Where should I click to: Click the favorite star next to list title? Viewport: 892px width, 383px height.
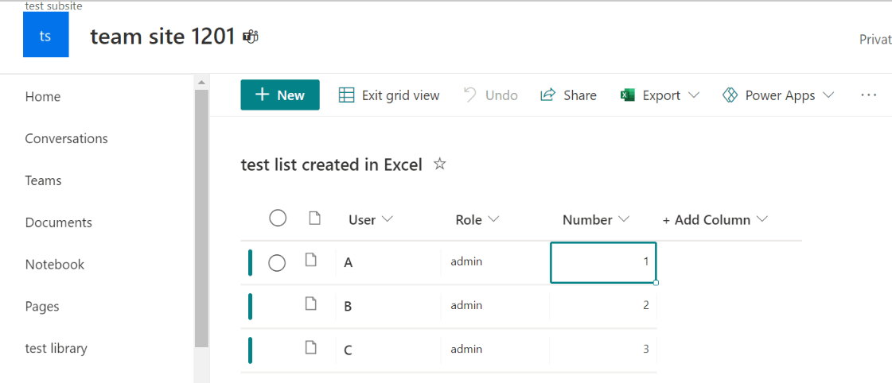(440, 164)
